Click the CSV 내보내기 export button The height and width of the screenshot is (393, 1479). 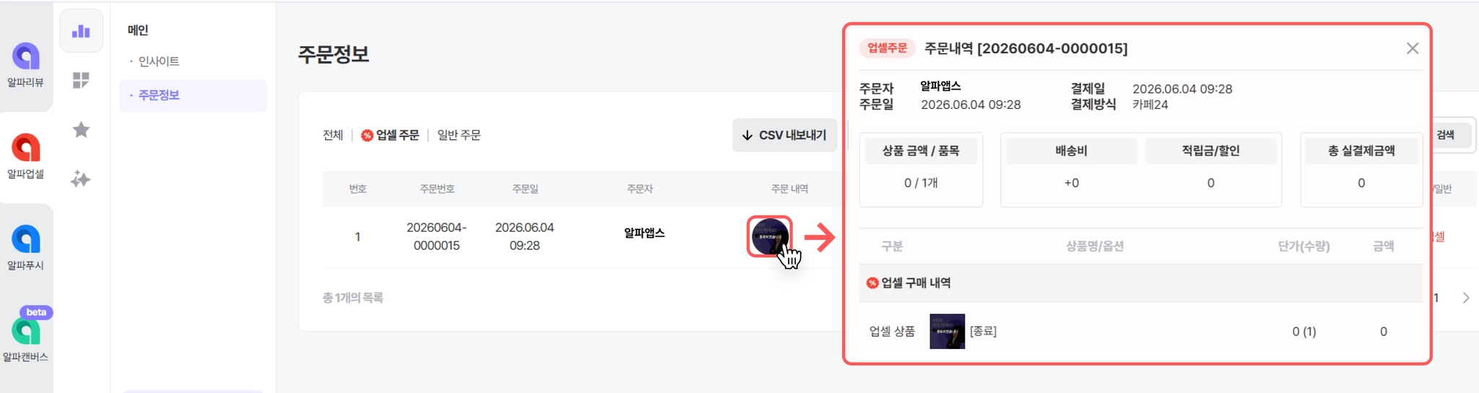point(784,135)
